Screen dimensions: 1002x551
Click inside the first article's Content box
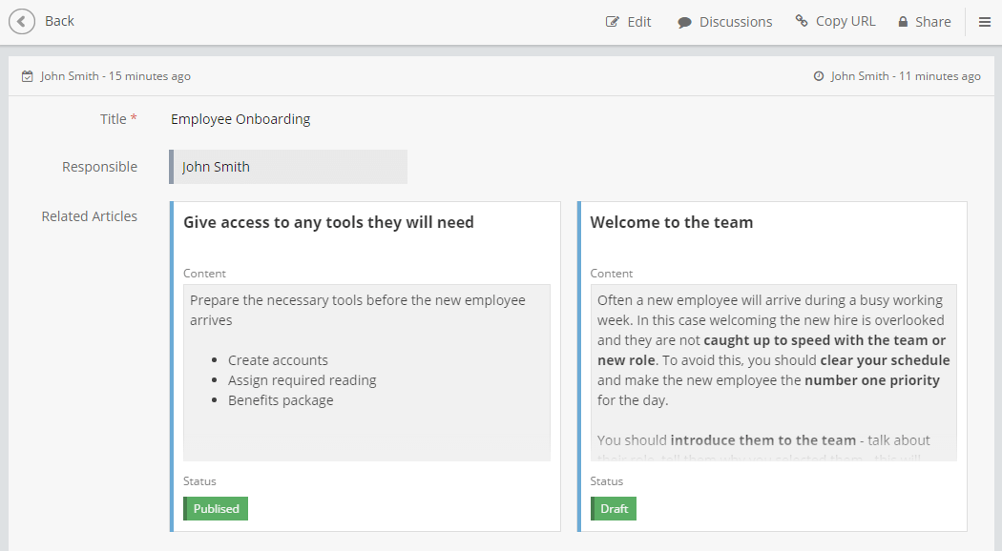(x=365, y=372)
